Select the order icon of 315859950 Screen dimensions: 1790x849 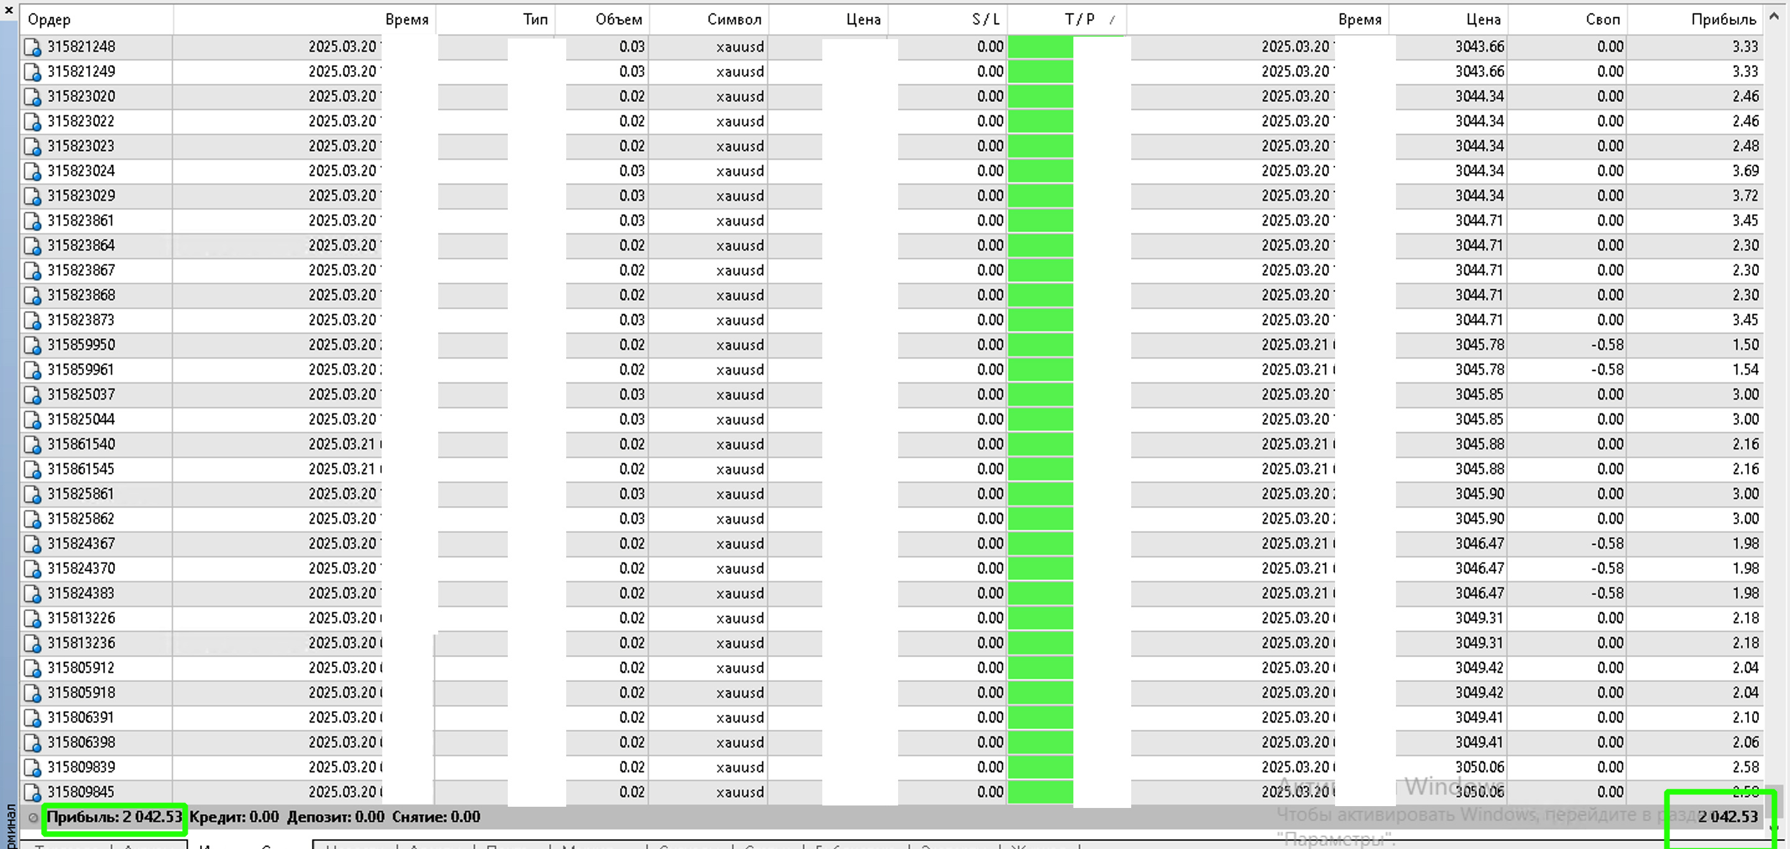coord(32,346)
